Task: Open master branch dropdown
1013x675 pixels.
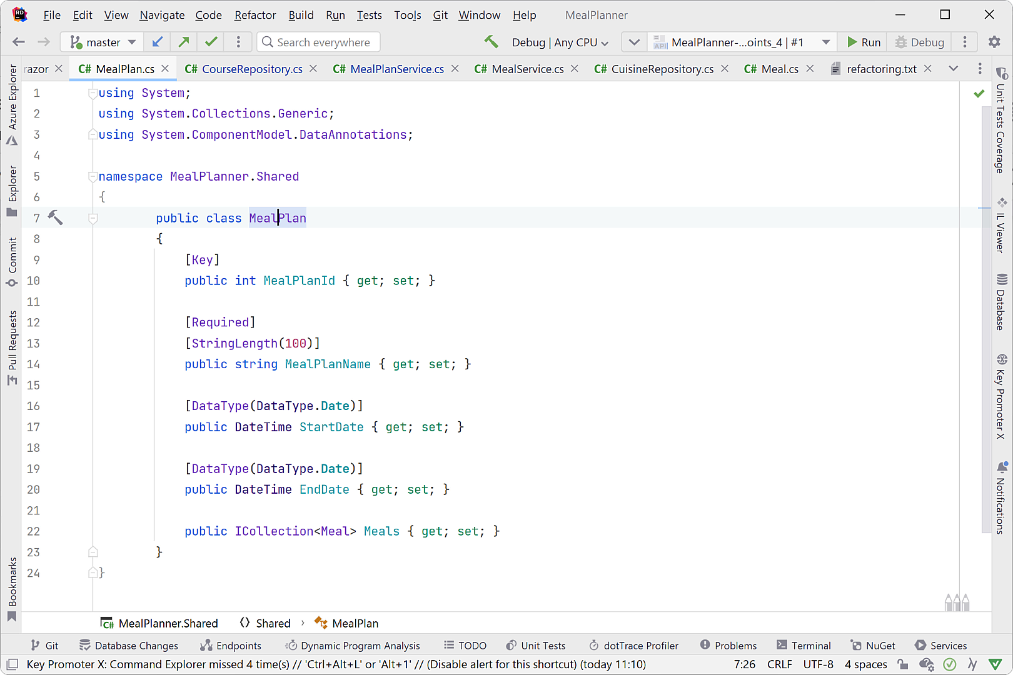Action: pos(103,42)
